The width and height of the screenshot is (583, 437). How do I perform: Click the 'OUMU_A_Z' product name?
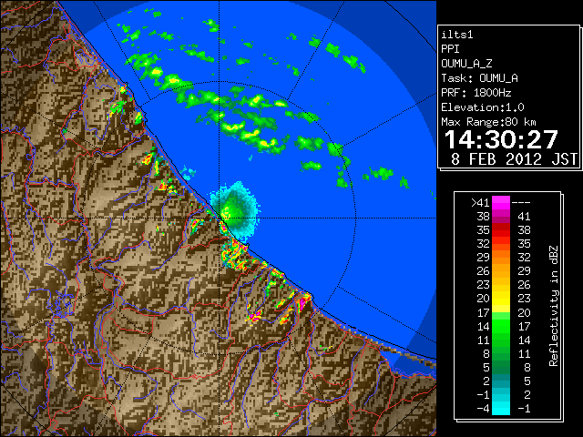click(466, 64)
